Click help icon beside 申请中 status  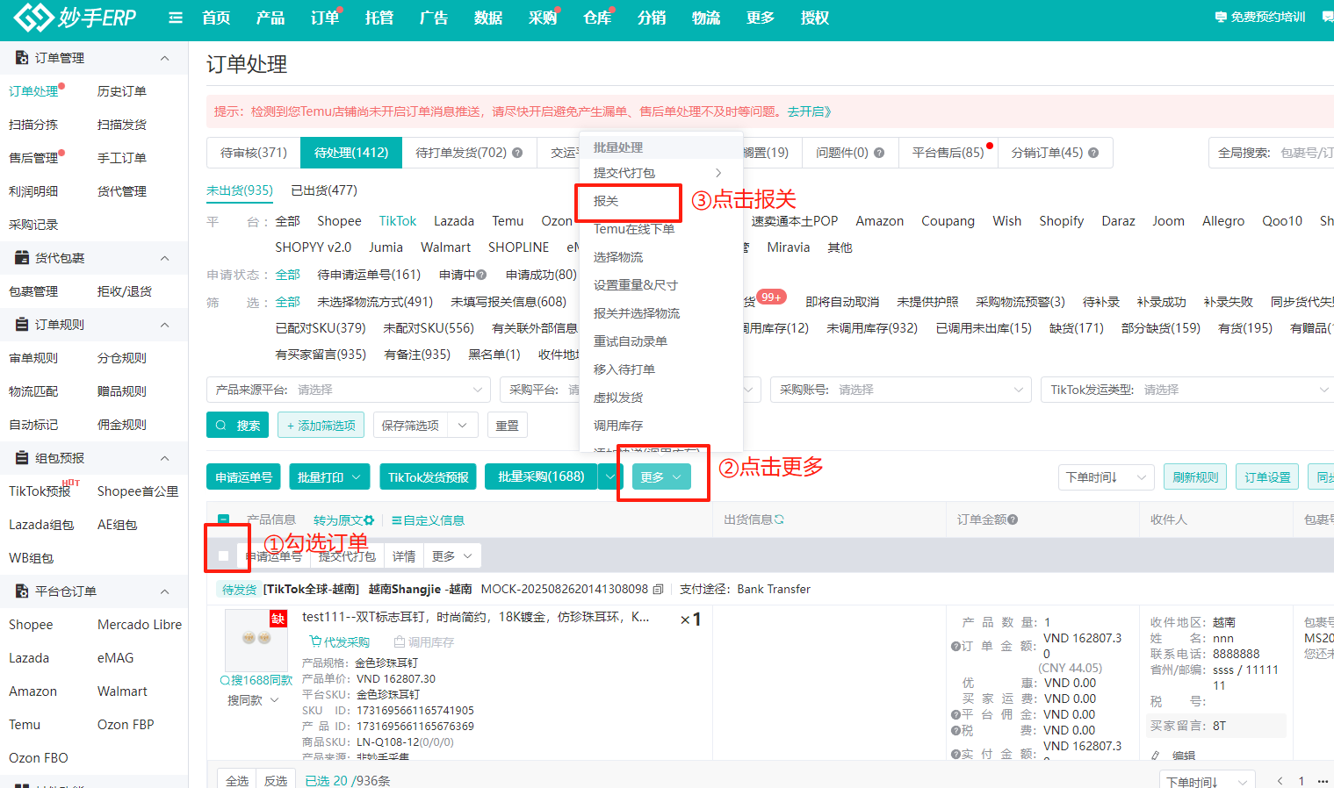(x=481, y=275)
